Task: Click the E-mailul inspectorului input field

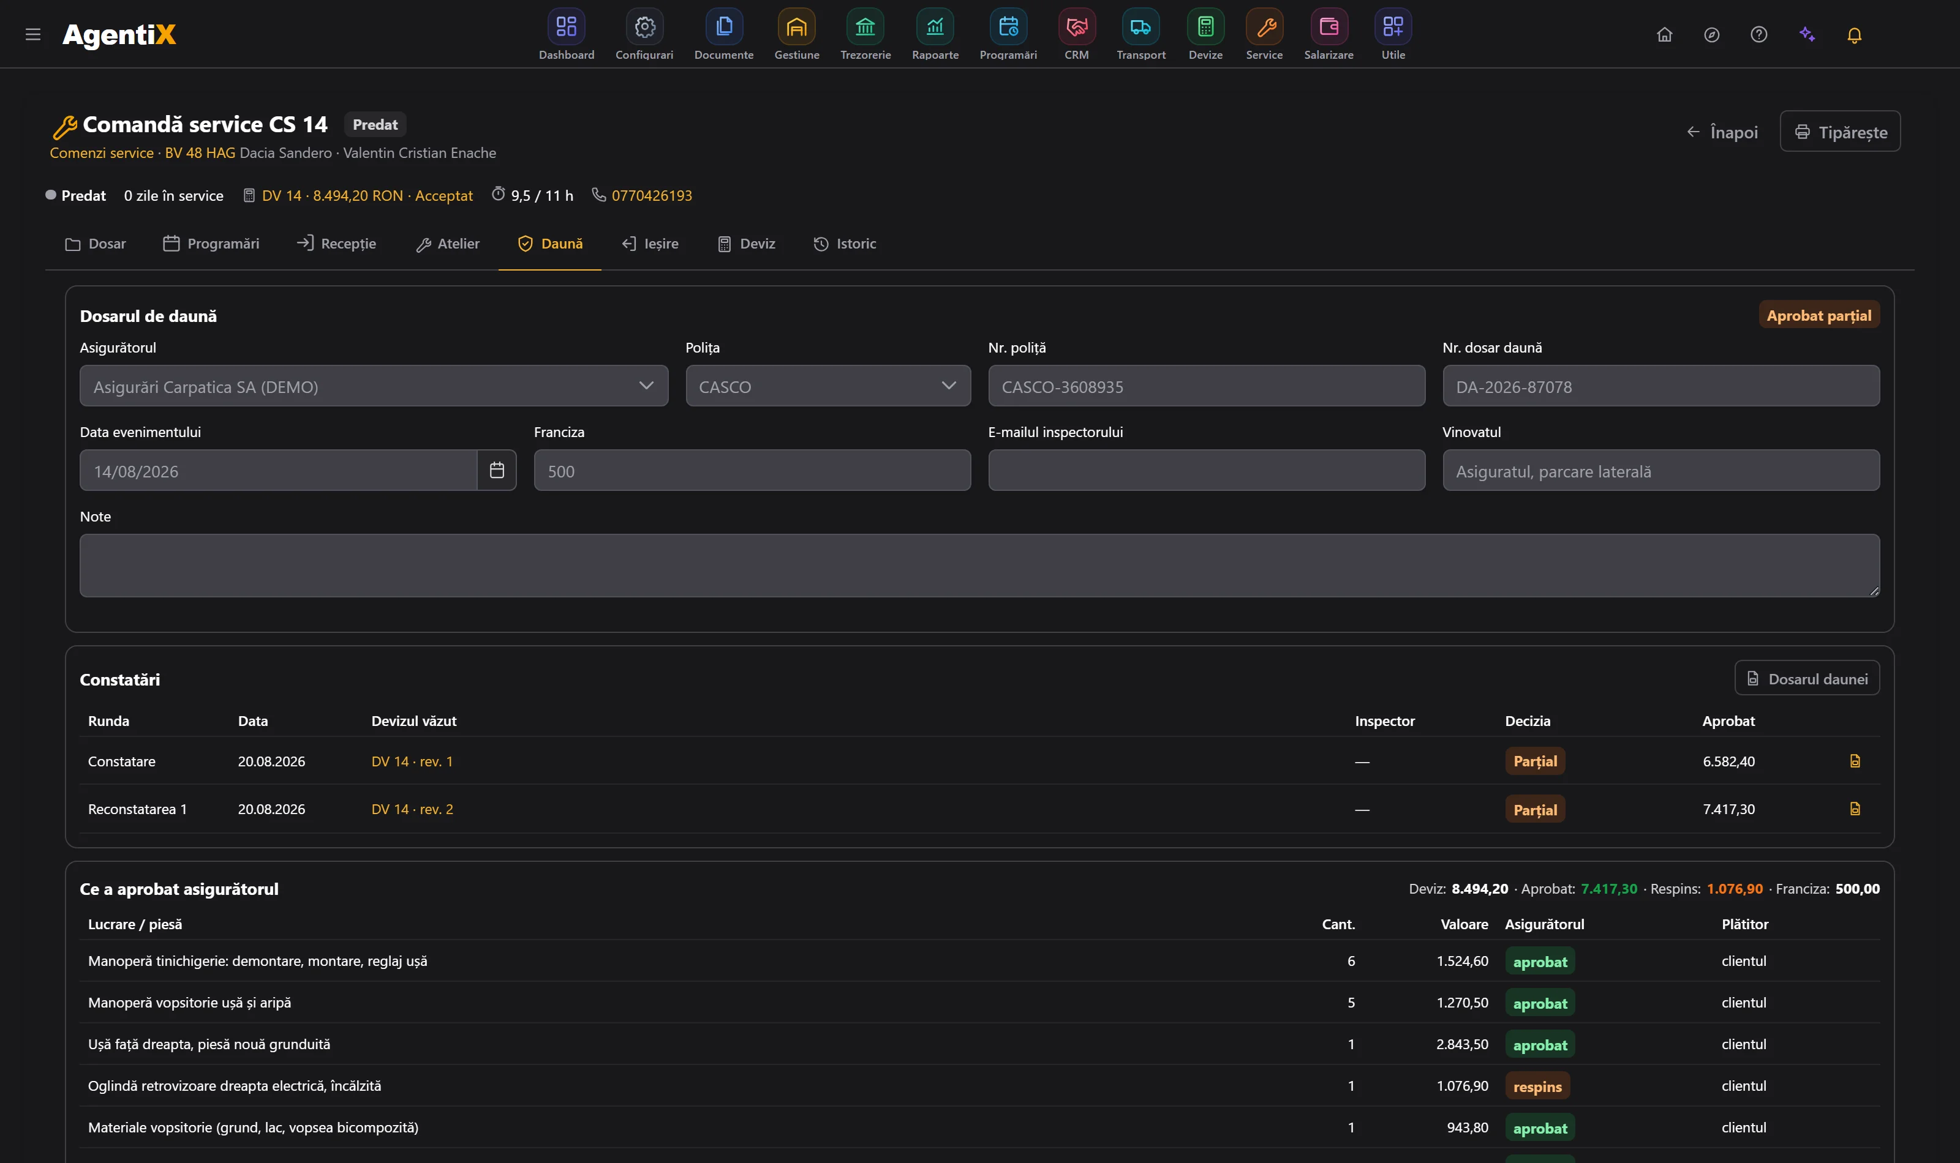Action: (x=1207, y=470)
